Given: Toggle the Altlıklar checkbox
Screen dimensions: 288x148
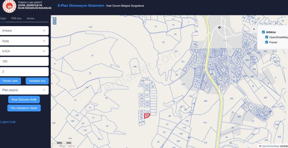Looking at the screenshot, I should click(x=263, y=32).
